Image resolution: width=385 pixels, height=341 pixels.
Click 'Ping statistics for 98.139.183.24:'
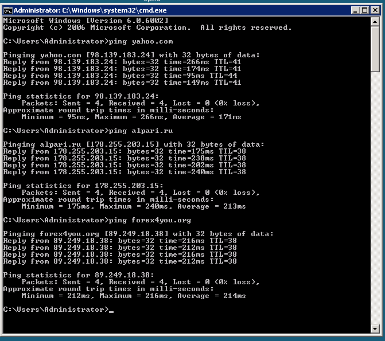tap(81, 96)
